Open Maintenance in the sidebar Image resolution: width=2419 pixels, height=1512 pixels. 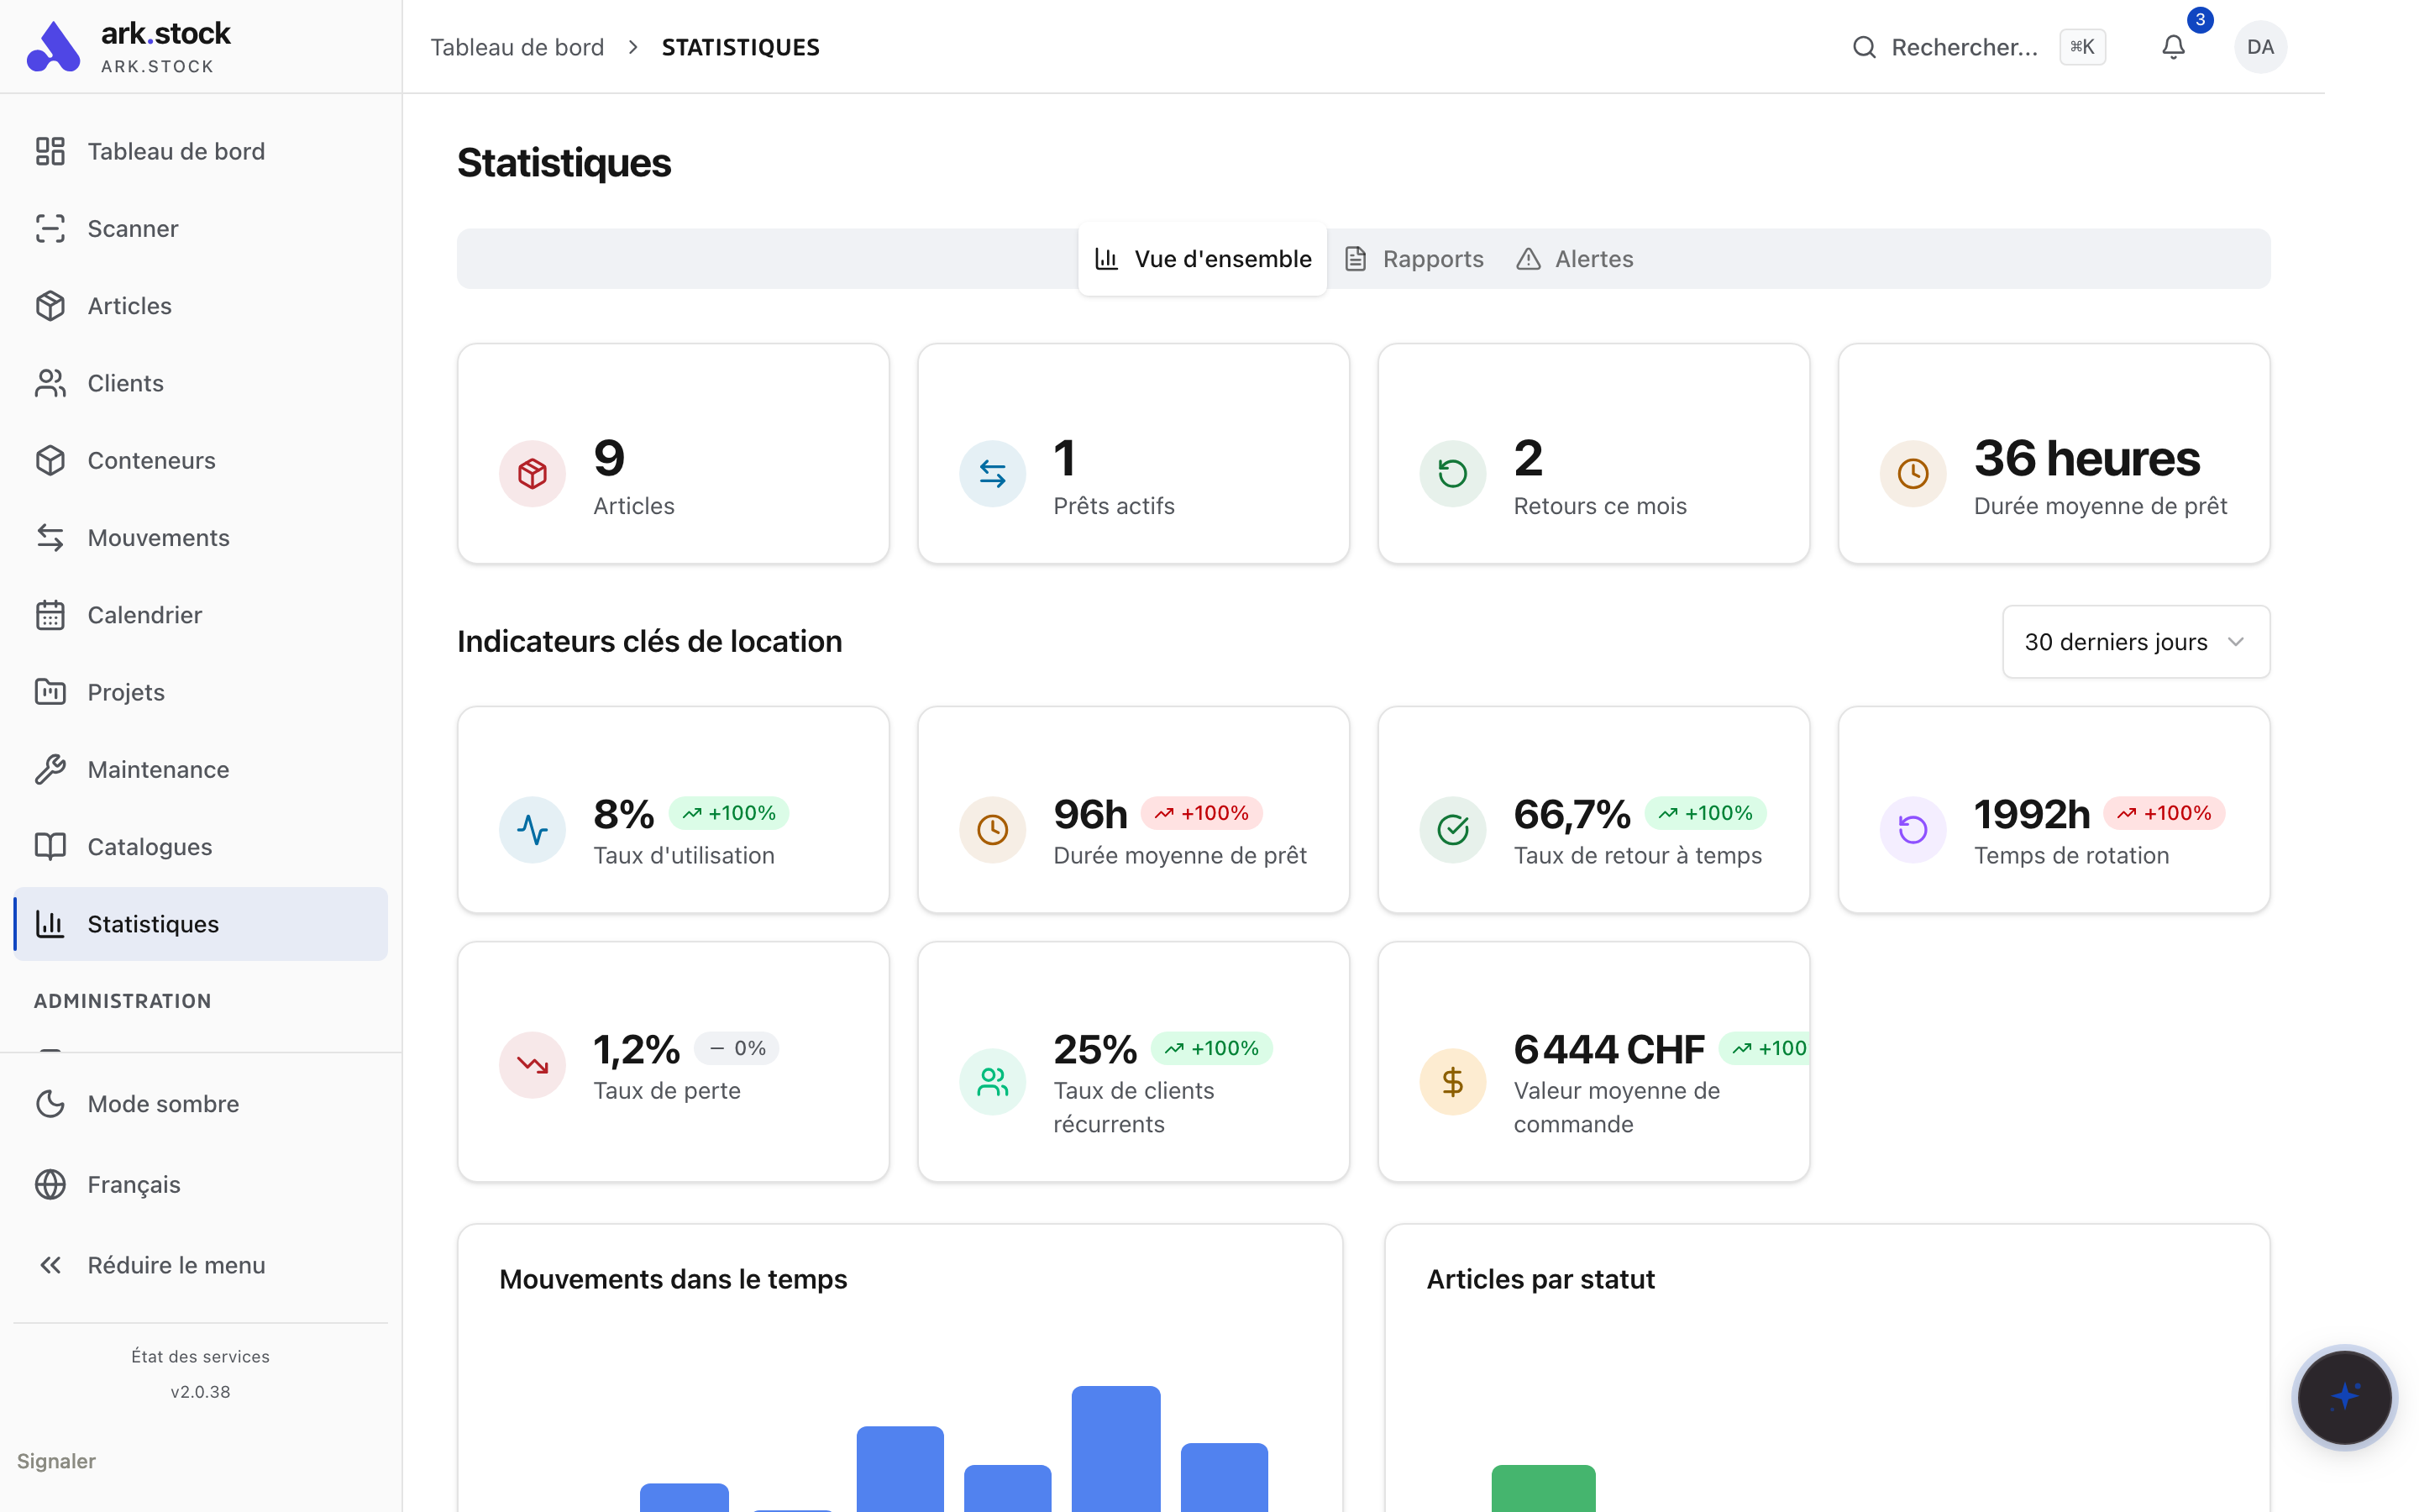[x=200, y=769]
